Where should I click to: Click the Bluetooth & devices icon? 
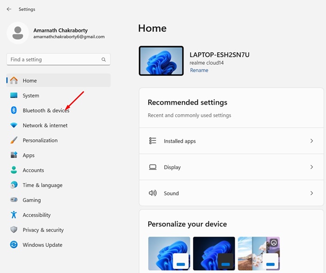coord(14,110)
